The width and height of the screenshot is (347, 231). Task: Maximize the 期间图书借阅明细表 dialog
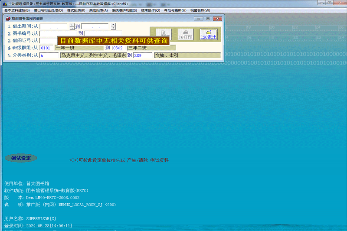click(208, 19)
